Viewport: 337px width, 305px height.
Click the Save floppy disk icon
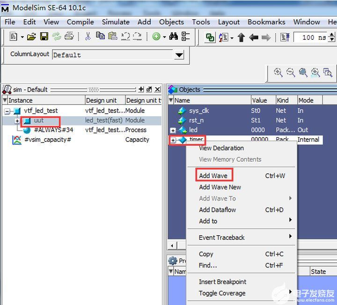pos(44,37)
